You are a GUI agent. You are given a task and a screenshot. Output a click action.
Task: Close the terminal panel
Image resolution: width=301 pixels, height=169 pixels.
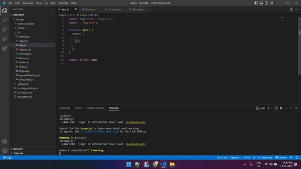[x=296, y=108]
